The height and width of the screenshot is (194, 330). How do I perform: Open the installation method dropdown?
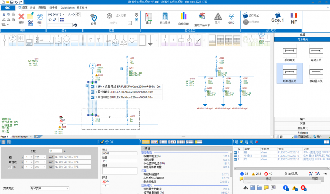[x=49, y=188]
